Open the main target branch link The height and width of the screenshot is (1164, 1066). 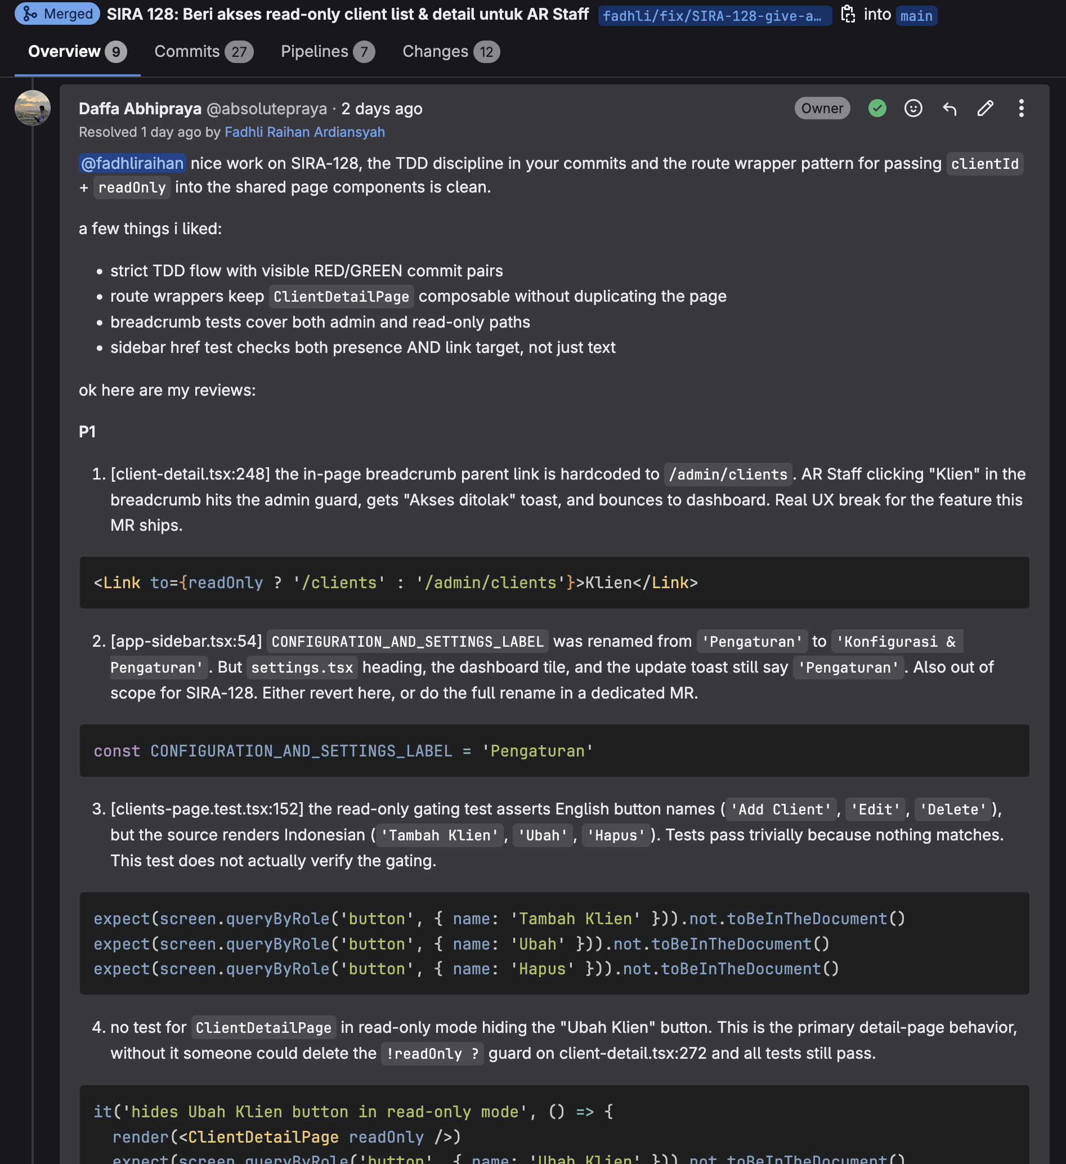[x=916, y=16]
